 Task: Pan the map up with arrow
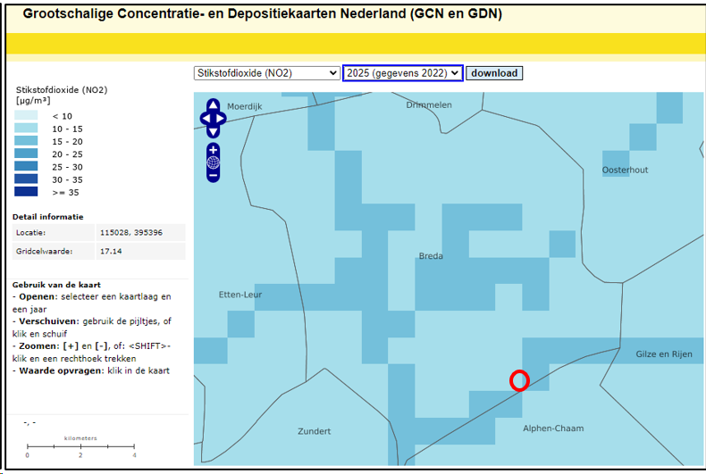(213, 104)
